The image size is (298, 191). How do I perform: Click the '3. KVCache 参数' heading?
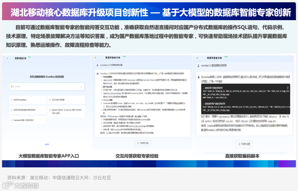(x=107, y=100)
